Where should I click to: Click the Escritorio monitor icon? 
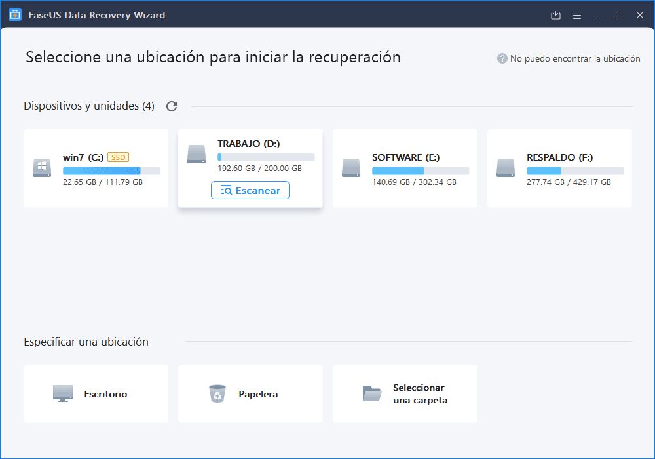pyautogui.click(x=63, y=393)
